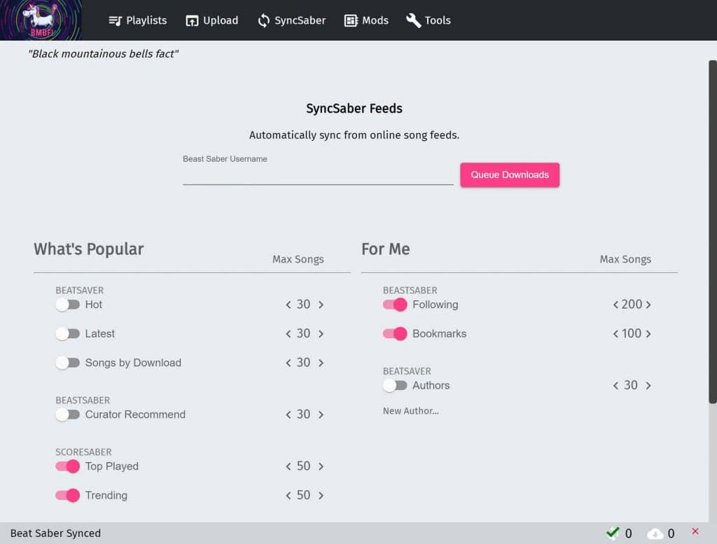Increase max songs for Bookmarks
The image size is (717, 544).
click(x=648, y=334)
